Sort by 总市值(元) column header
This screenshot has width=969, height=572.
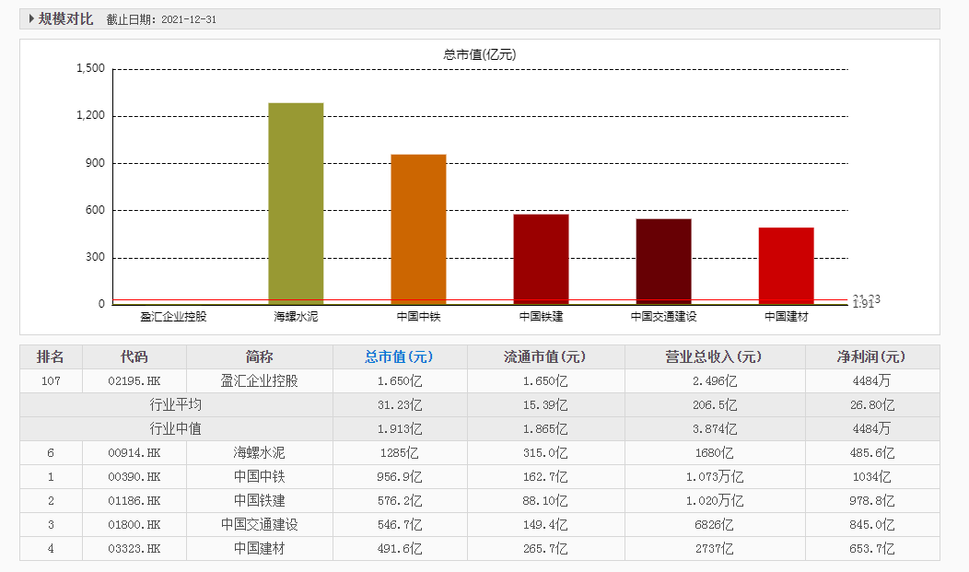399,357
